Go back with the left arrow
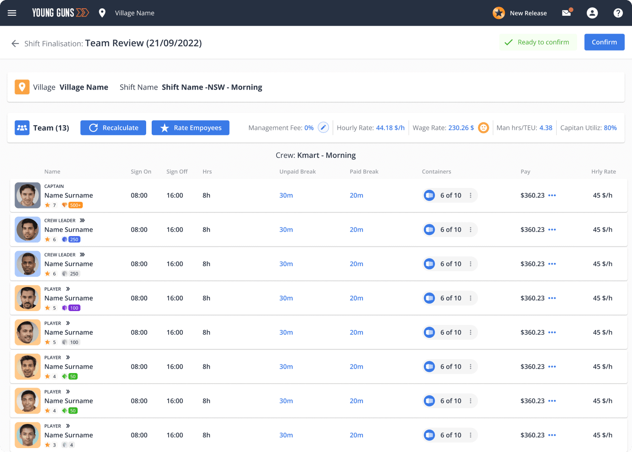Image resolution: width=632 pixels, height=452 pixels. click(15, 43)
